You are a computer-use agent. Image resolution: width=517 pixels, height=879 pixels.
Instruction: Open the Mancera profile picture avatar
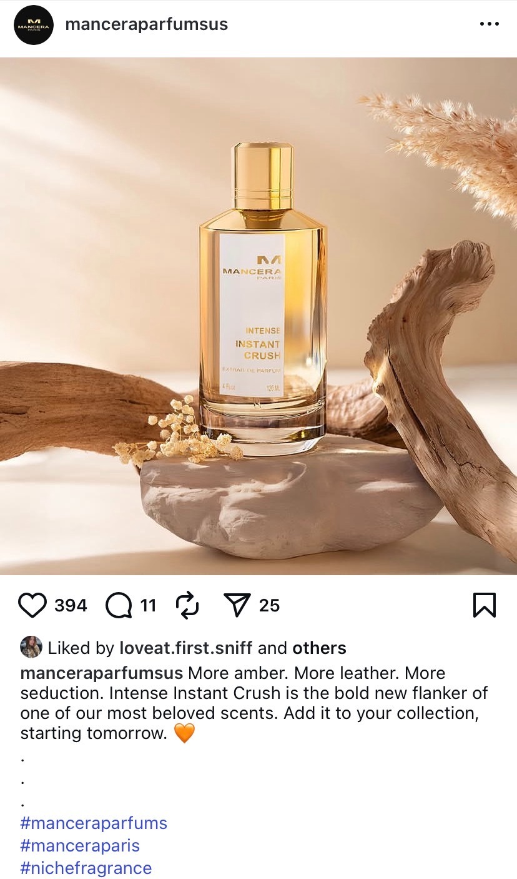pyautogui.click(x=33, y=25)
